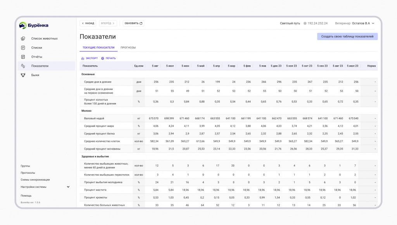The width and height of the screenshot is (397, 225).
Task: Click the Экспорт export icon
Action: (83, 58)
